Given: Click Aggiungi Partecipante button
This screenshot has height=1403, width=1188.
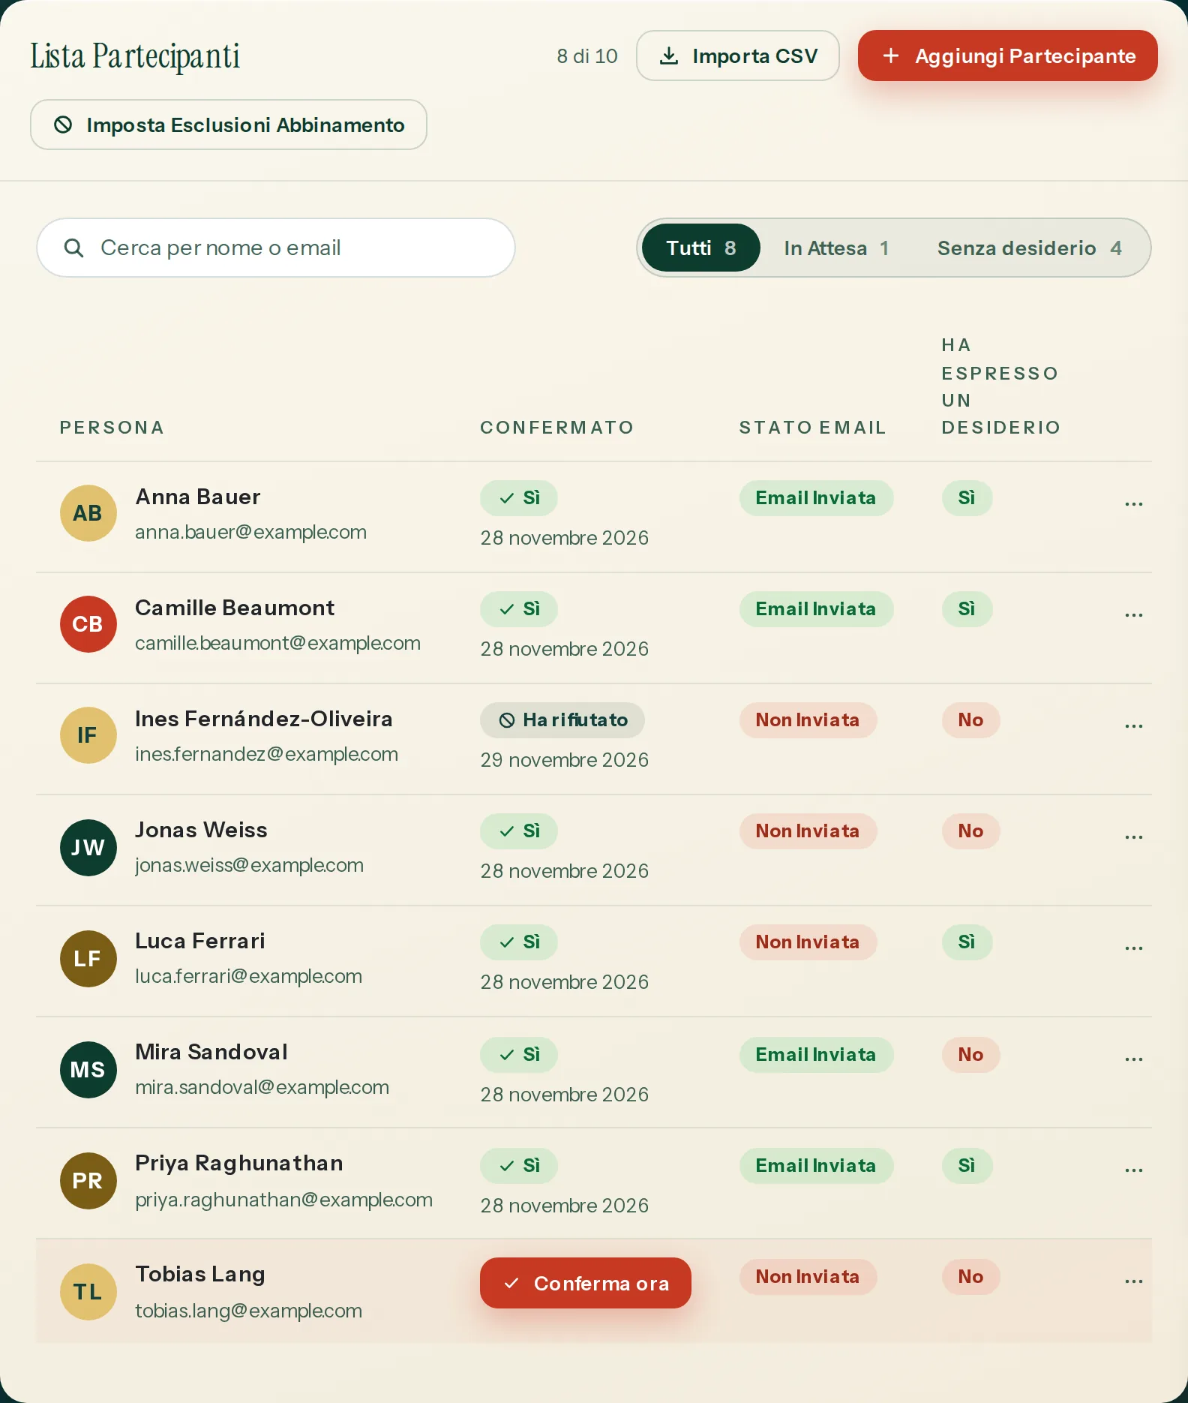Looking at the screenshot, I should [1008, 56].
